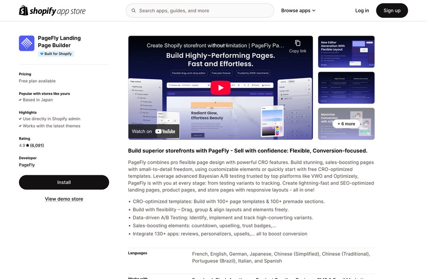Click the Data-driven A/B Testing bullet text

coord(223,218)
